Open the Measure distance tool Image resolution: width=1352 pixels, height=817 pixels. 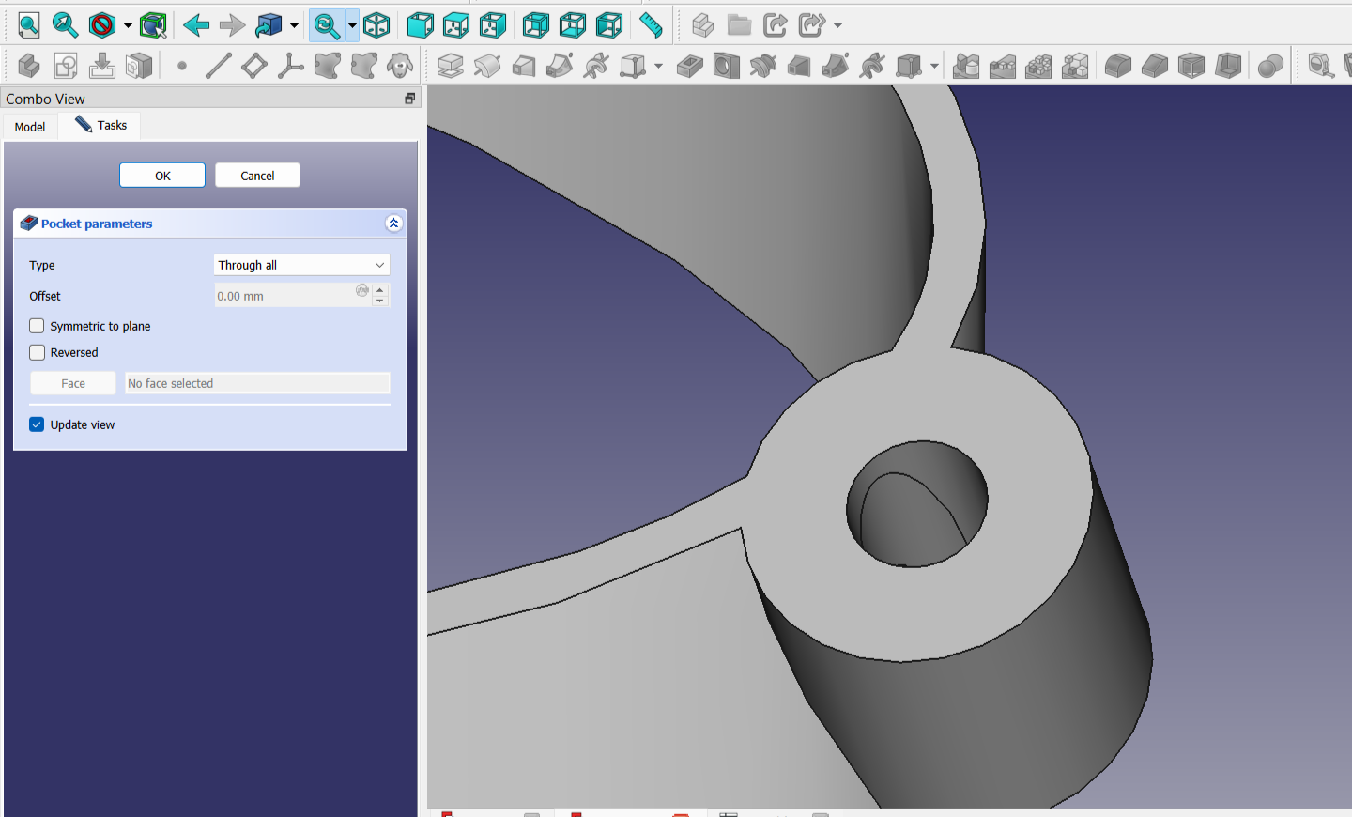[x=653, y=25]
